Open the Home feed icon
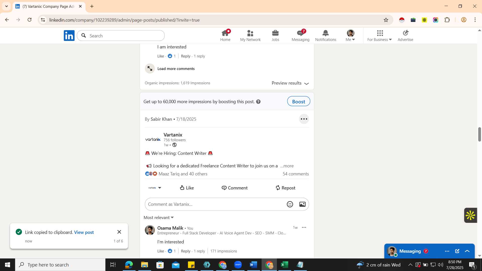 (225, 36)
